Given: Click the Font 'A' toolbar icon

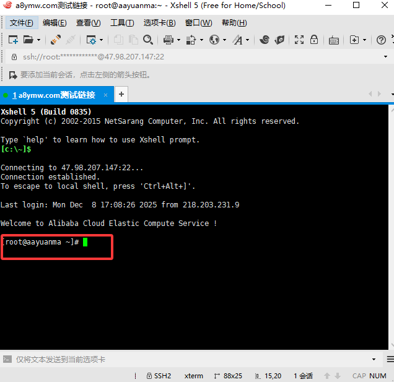Looking at the screenshot, I should (238, 40).
